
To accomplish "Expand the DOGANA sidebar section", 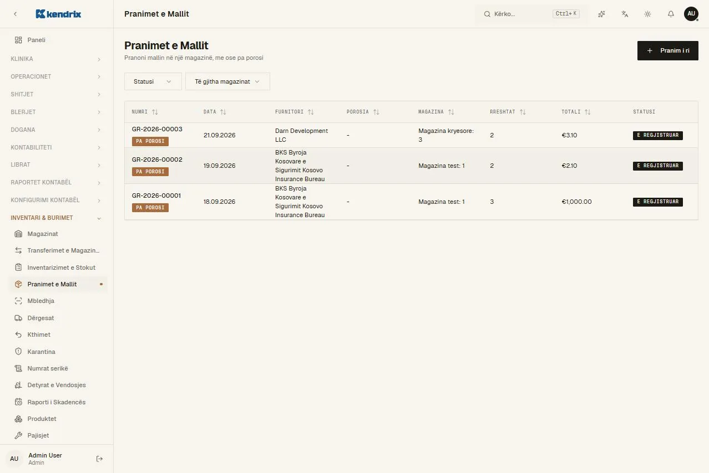I will click(x=56, y=130).
